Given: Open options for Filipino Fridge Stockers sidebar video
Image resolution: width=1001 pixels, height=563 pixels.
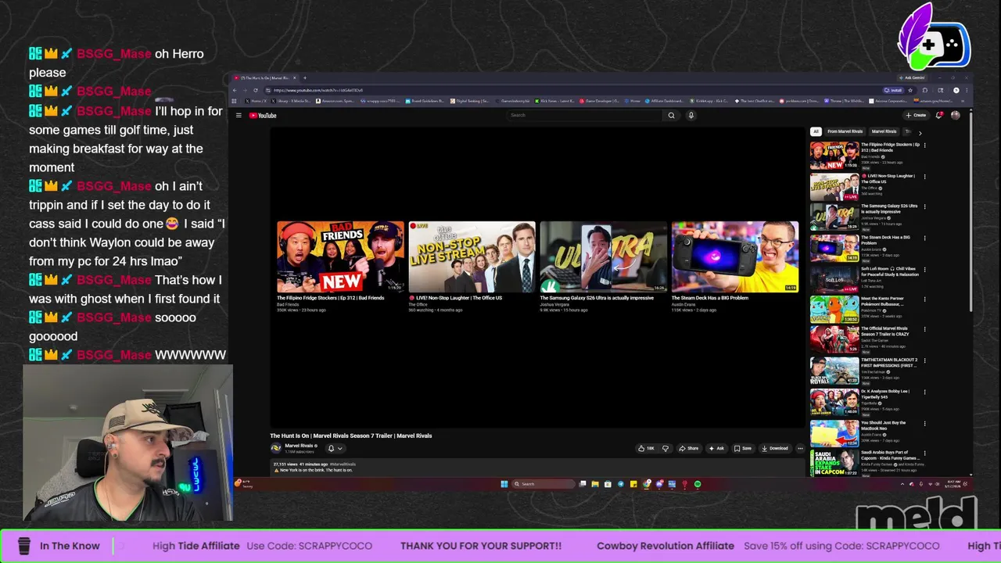Looking at the screenshot, I should [924, 145].
